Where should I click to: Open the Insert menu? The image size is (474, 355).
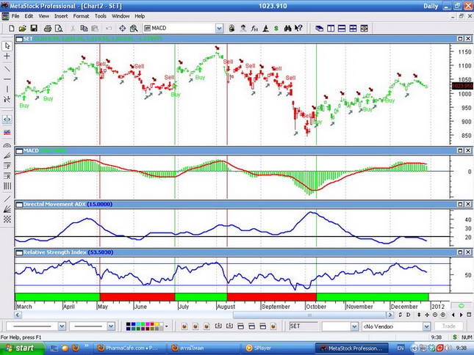[61, 15]
